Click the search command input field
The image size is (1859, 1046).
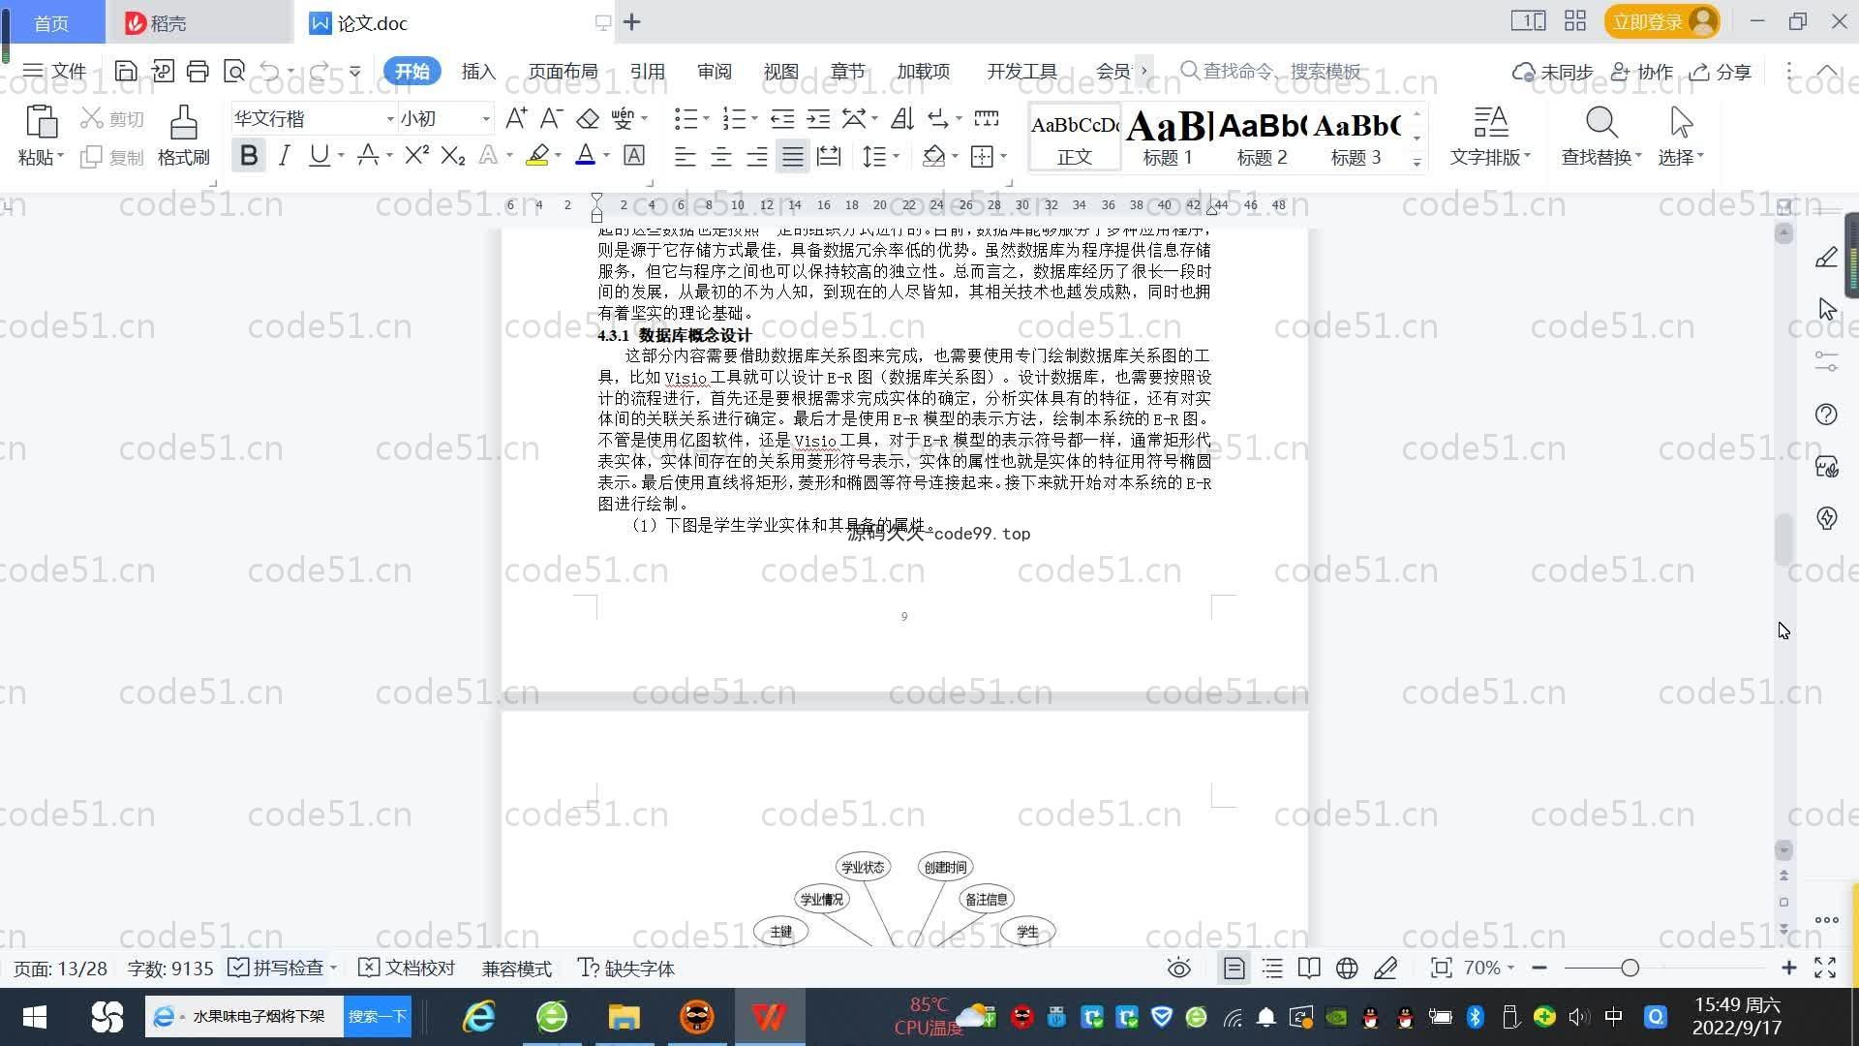pos(1270,71)
